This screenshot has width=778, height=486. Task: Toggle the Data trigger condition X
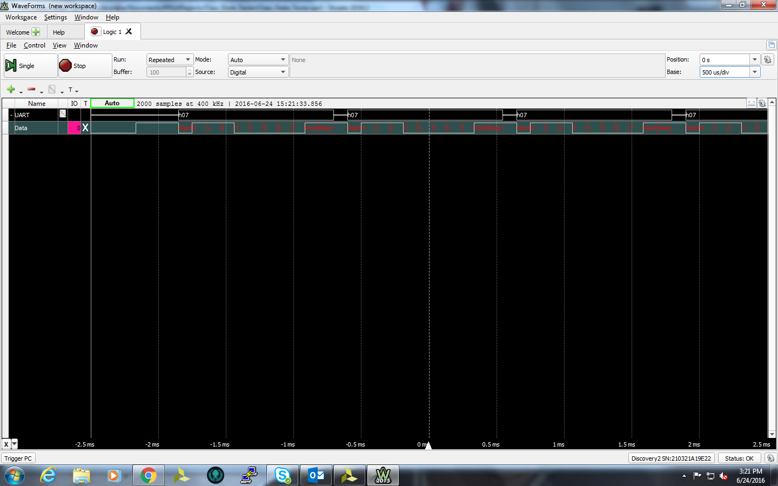85,128
